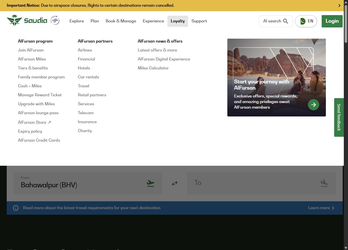Open the Book & Manage menu
The height and width of the screenshot is (250, 348).
(x=121, y=21)
